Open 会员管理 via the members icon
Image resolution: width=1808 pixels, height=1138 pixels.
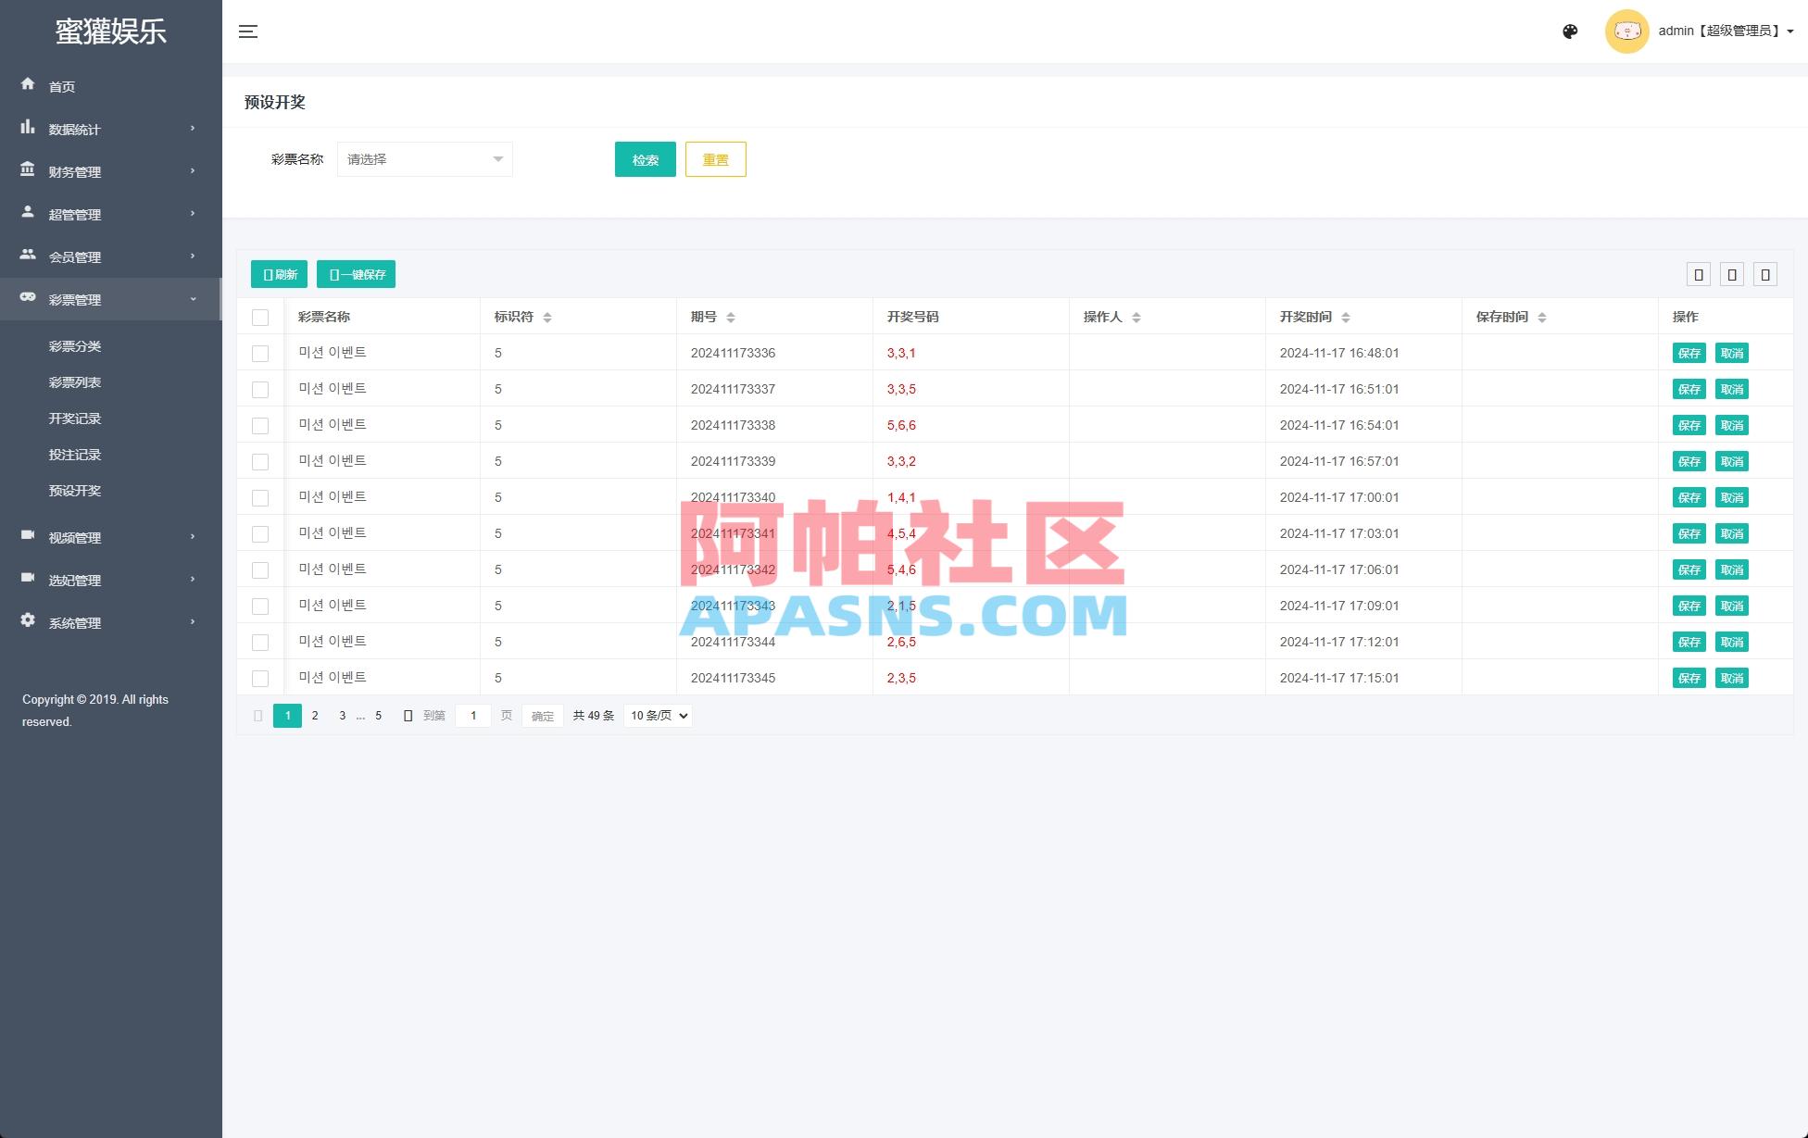28,256
